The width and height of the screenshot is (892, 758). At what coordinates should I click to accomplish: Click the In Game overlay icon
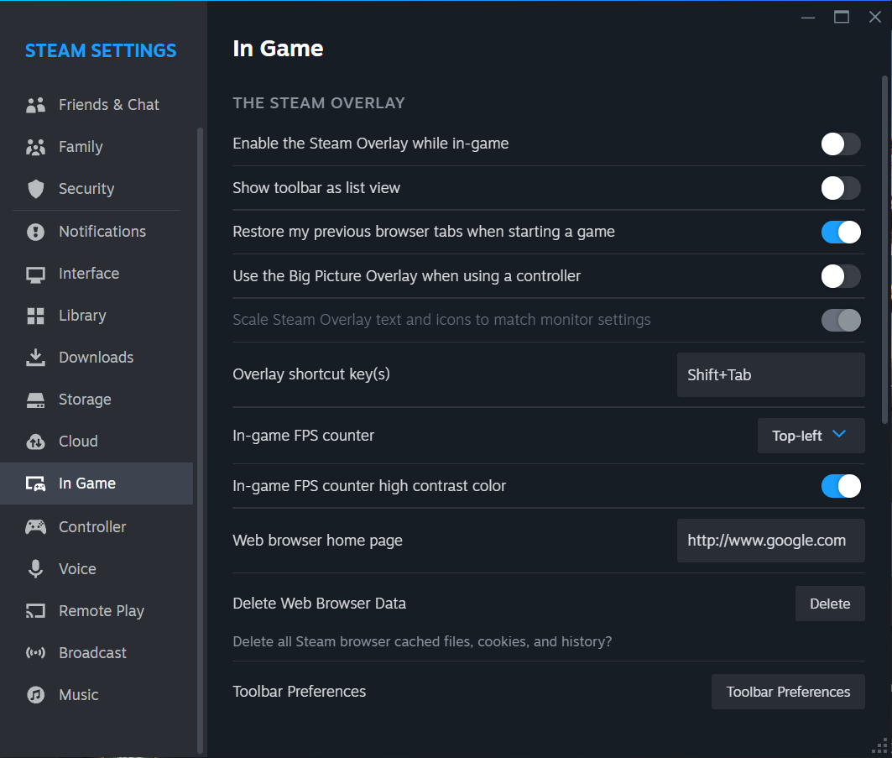tap(35, 484)
